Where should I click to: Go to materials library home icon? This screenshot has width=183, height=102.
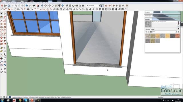151,32
